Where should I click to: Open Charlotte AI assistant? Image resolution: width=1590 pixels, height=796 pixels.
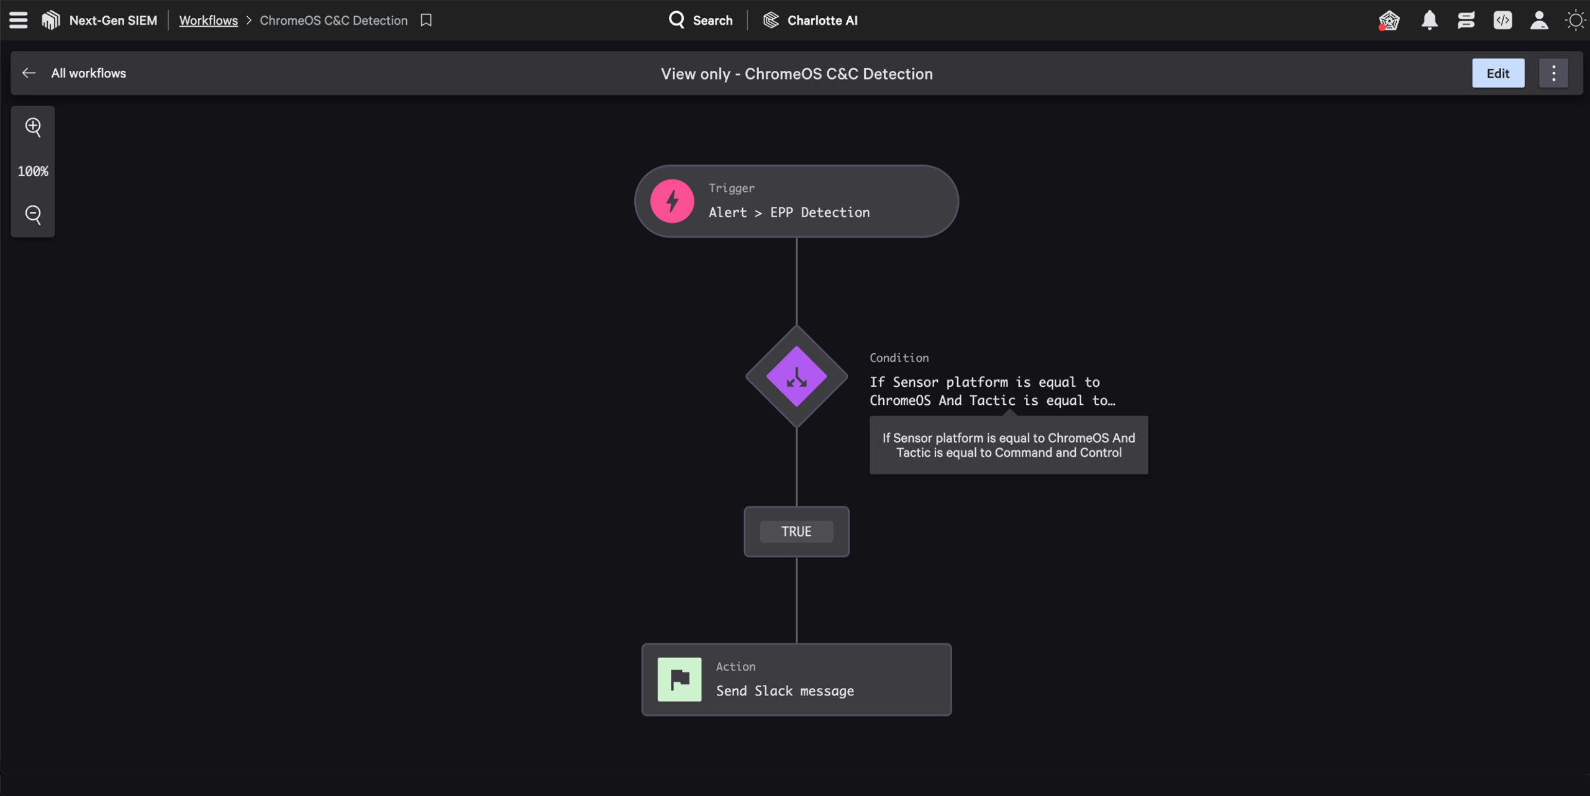810,20
